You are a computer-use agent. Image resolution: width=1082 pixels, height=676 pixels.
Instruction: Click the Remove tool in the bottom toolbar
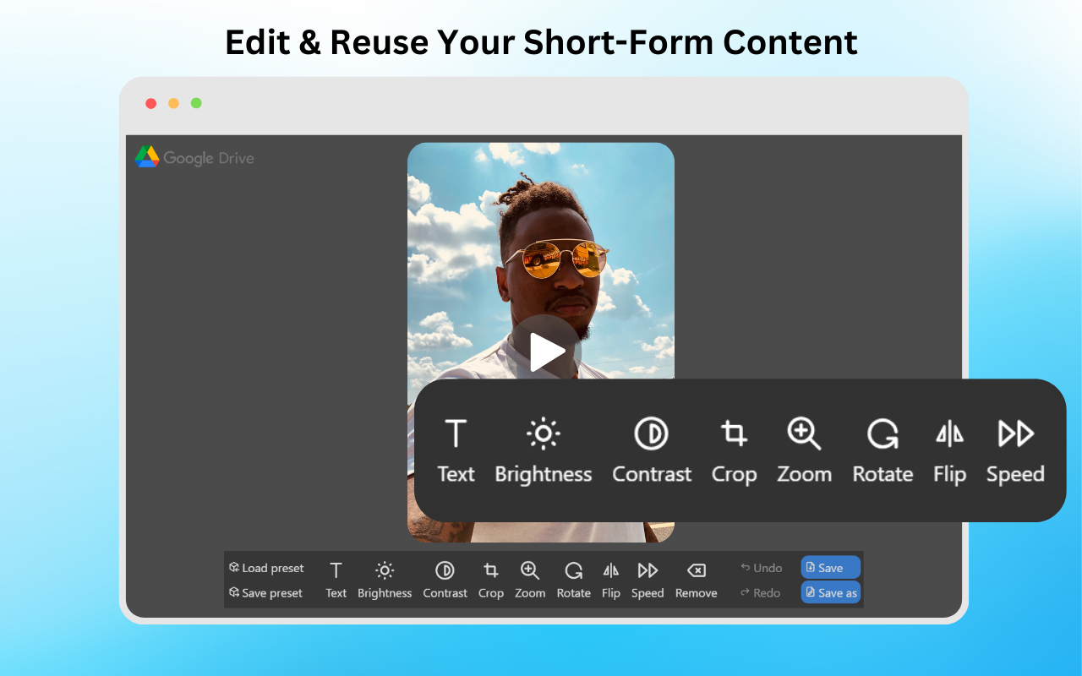point(696,579)
